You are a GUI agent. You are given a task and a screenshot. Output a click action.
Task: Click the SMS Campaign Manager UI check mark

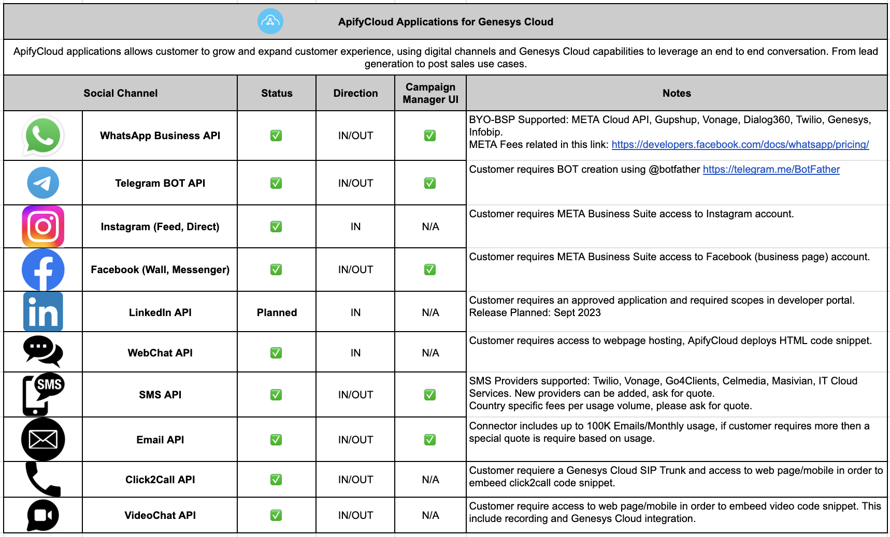click(430, 395)
